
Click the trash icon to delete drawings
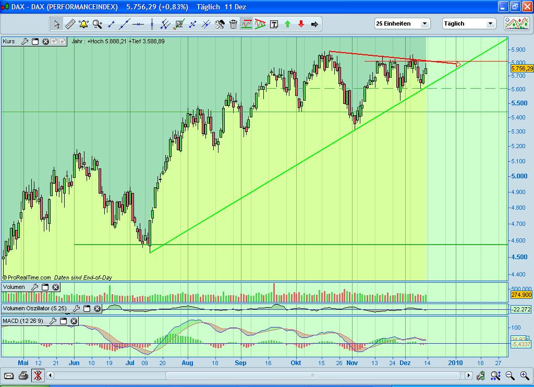coord(234,24)
